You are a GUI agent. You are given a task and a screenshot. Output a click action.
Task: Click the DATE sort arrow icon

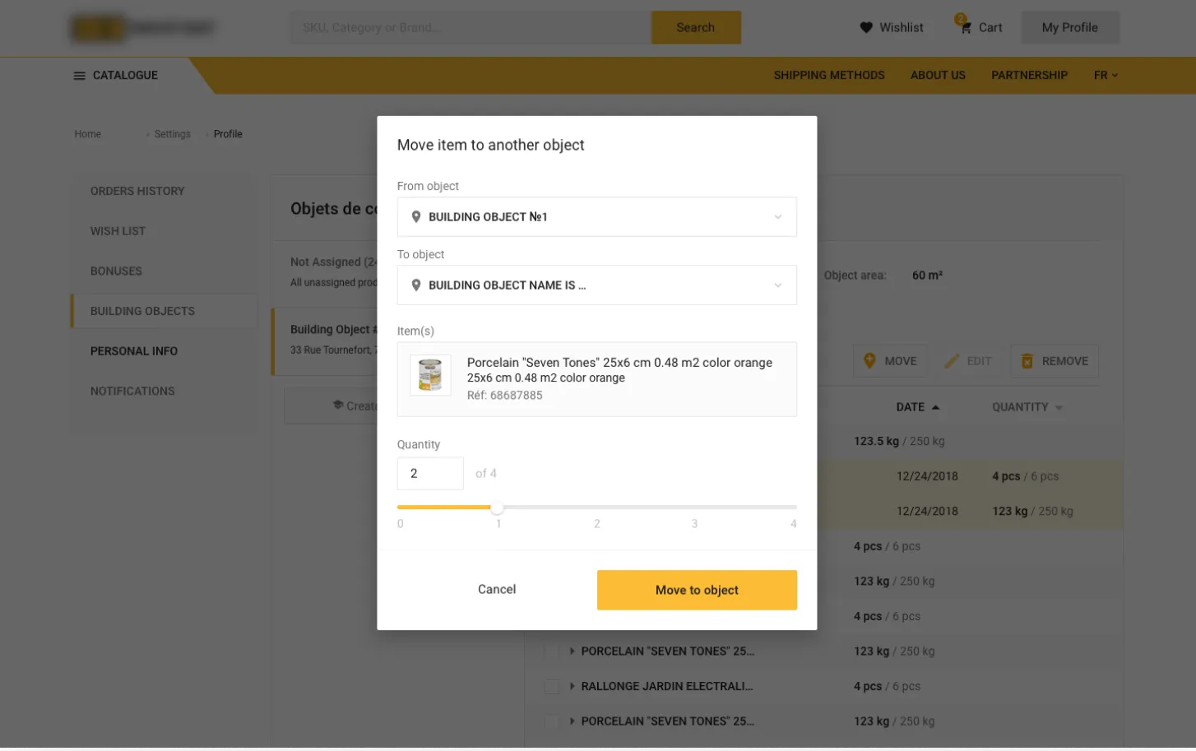[935, 408]
